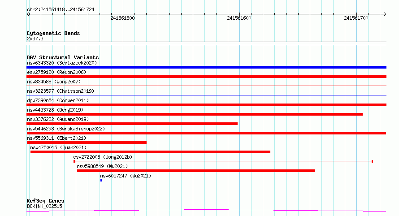Open nsv3376232 (Audano2019) label
The width and height of the screenshot is (399, 216).
click(58, 119)
